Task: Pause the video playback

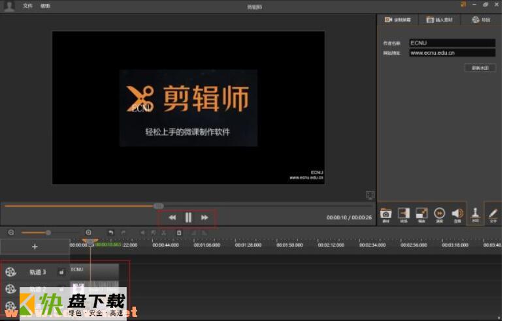Action: click(188, 217)
